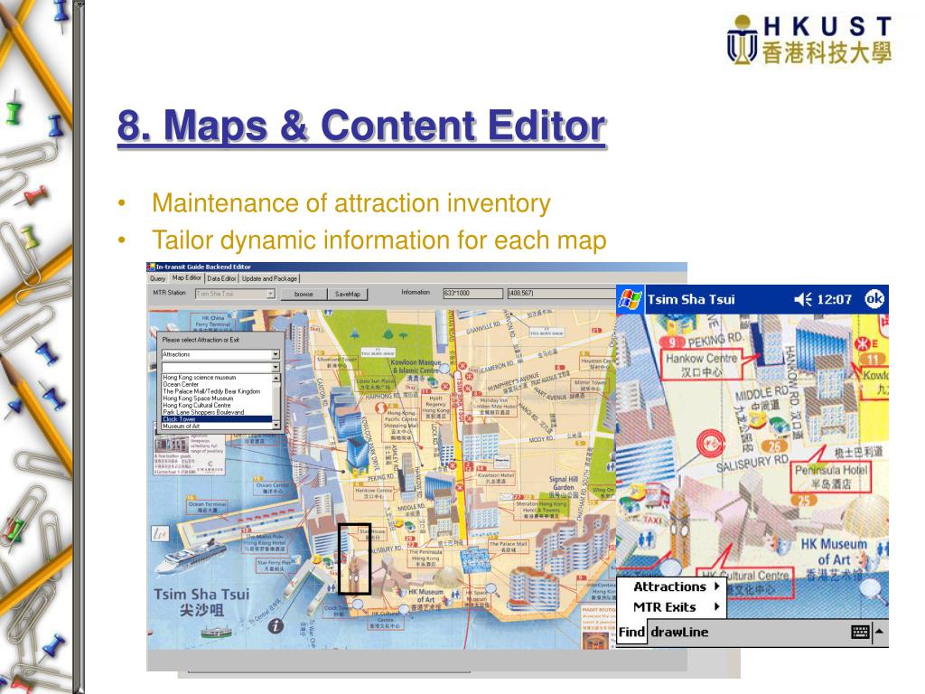Click the speaker volume icon on PDA
The image size is (925, 694).
[x=803, y=299]
